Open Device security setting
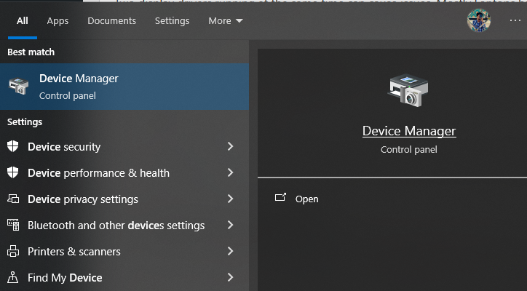The height and width of the screenshot is (291, 527). point(124,146)
